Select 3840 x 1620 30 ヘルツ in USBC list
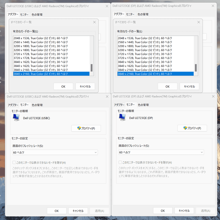Screen dimensions: 220x220 pyautogui.click(x=51, y=62)
